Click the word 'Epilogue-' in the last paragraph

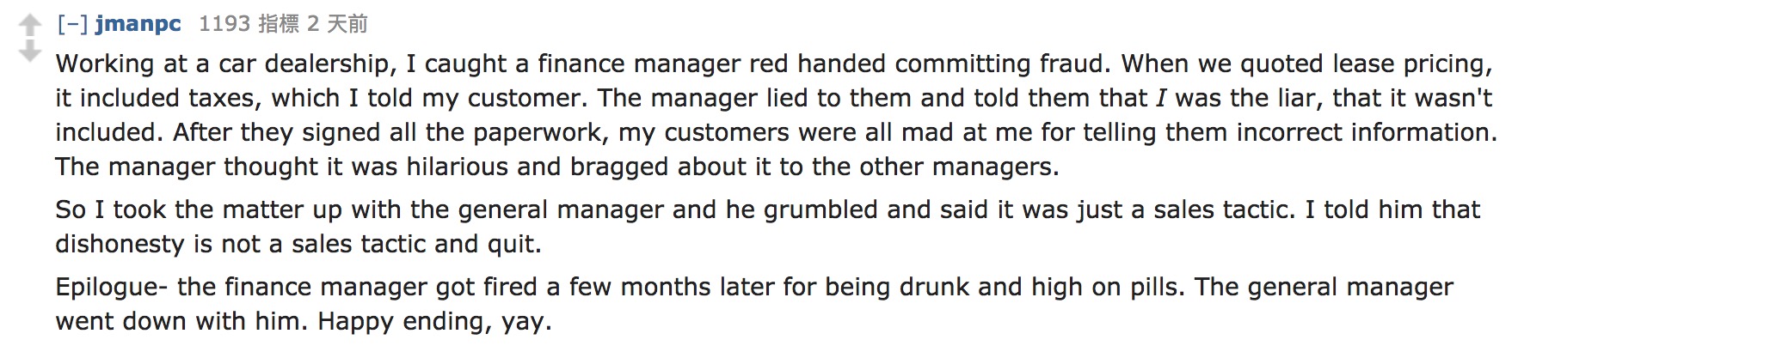coord(112,287)
